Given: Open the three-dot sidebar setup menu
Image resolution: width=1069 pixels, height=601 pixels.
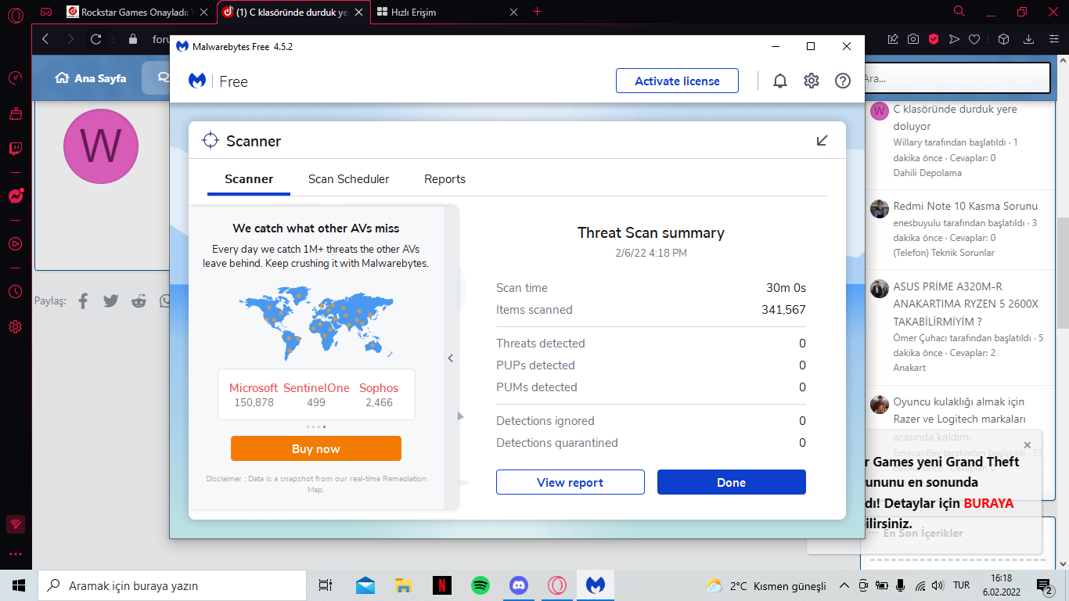Looking at the screenshot, I should [15, 554].
